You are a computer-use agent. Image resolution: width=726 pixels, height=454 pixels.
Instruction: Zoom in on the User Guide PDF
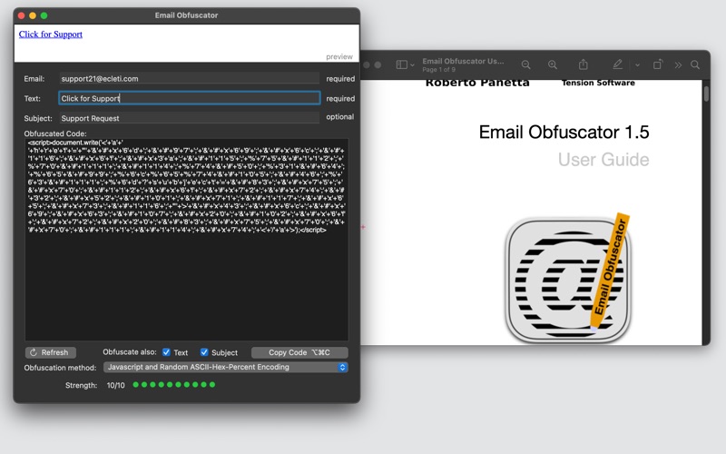pos(553,65)
